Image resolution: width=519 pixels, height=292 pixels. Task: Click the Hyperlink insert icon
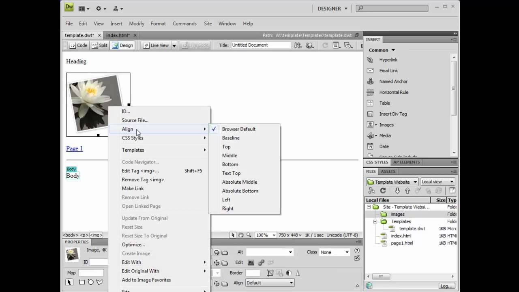click(370, 60)
